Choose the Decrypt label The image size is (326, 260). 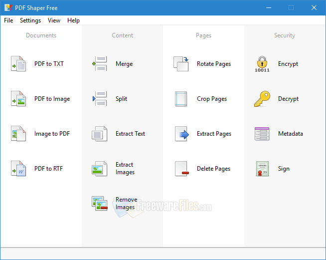(x=289, y=99)
